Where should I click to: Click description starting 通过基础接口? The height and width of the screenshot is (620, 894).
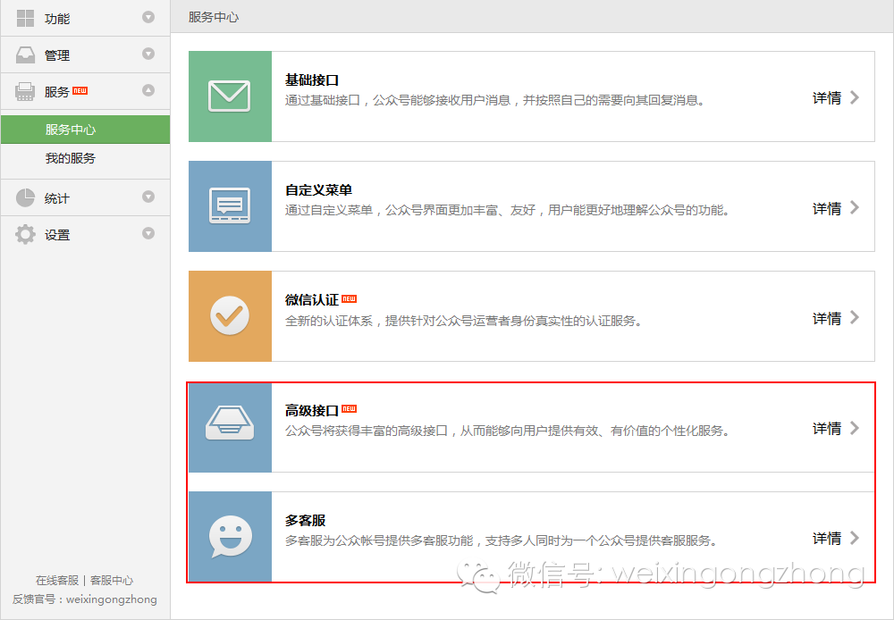[x=495, y=100]
